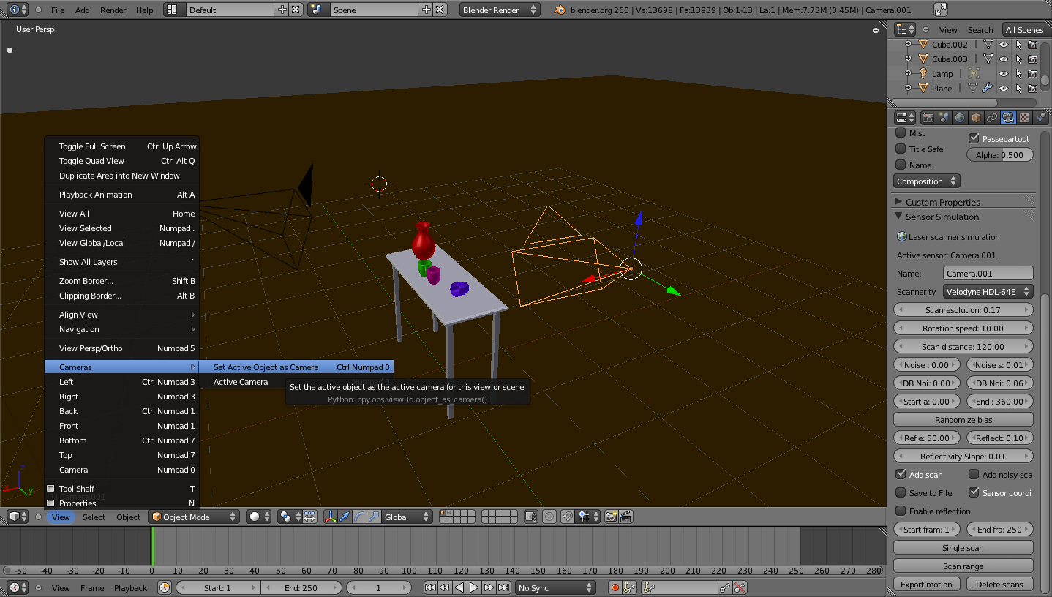Click the Single scan button
The width and height of the screenshot is (1052, 597).
point(963,547)
